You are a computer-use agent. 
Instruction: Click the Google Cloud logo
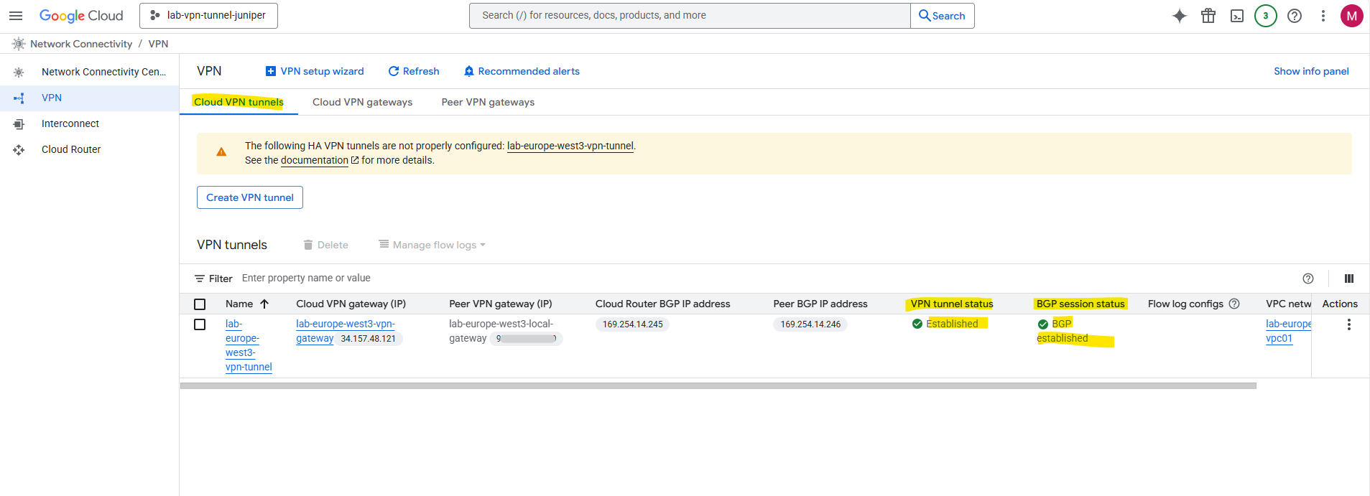click(x=81, y=16)
